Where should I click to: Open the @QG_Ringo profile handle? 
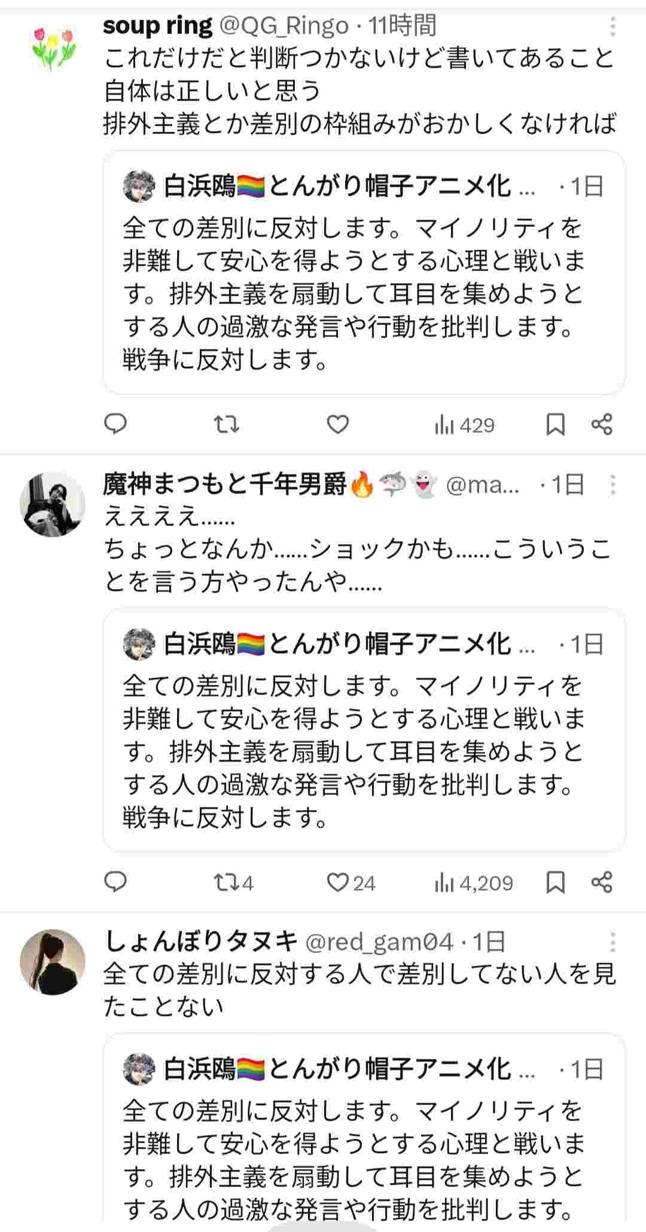click(284, 26)
